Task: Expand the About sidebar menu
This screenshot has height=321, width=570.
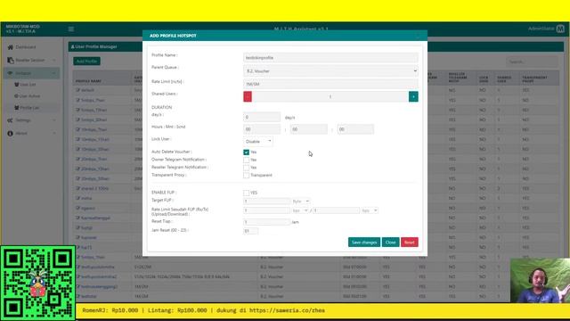Action: pyautogui.click(x=32, y=133)
